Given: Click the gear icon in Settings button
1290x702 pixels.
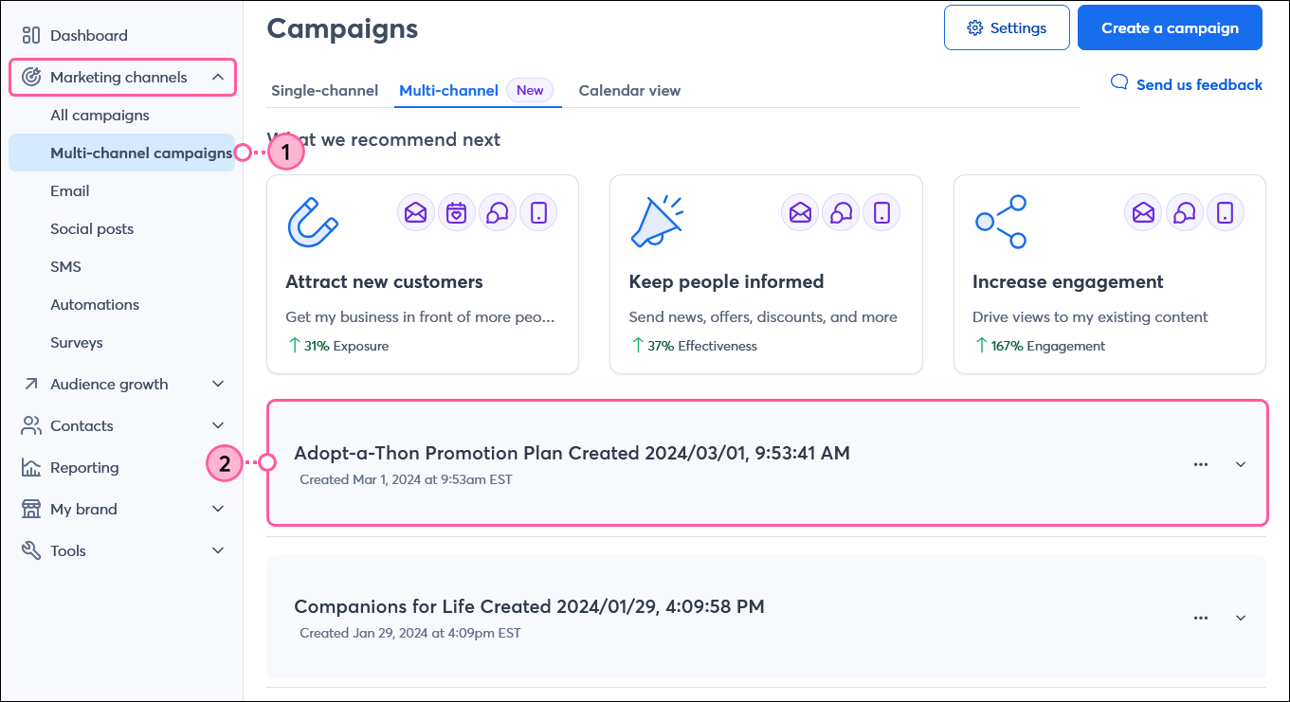Looking at the screenshot, I should click(974, 27).
